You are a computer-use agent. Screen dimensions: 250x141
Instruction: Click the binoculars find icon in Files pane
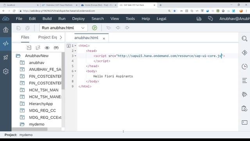[56, 48]
